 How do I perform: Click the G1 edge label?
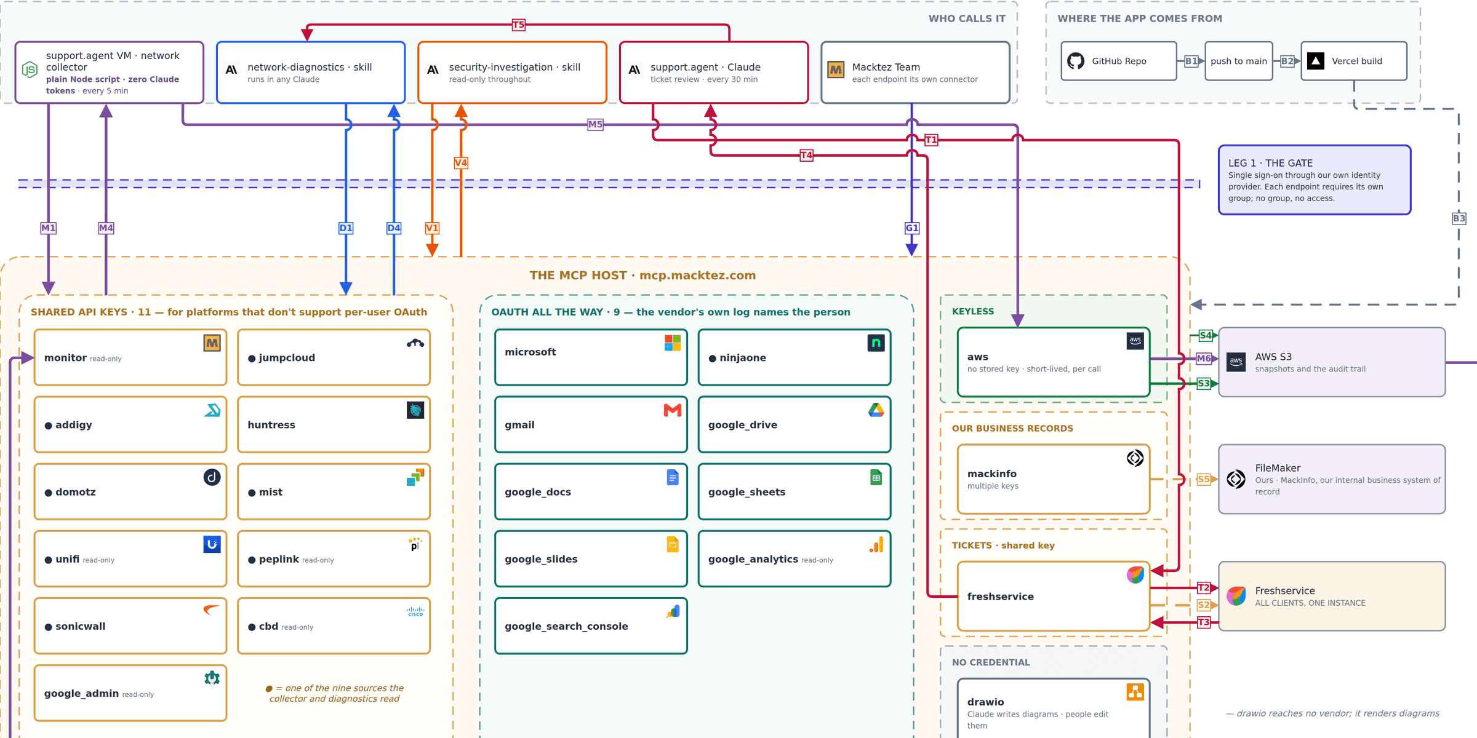point(912,228)
